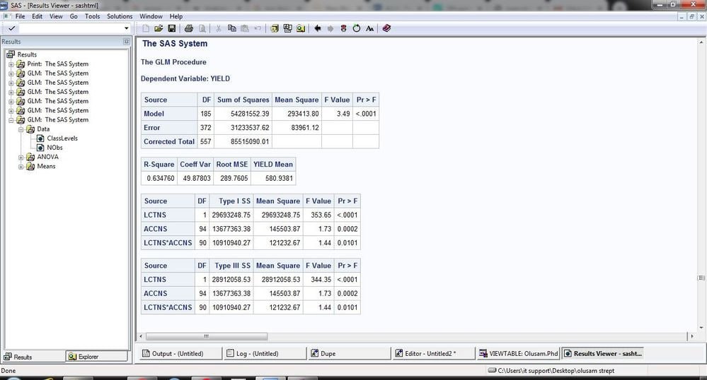Expand the Print: The SAS System node
The image size is (707, 380).
pyautogui.click(x=11, y=64)
